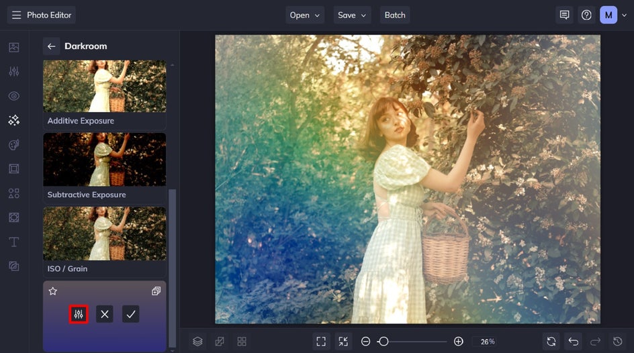Viewport: 634px width, 353px height.
Task: Open the Textures sidebar icon
Action: click(13, 266)
